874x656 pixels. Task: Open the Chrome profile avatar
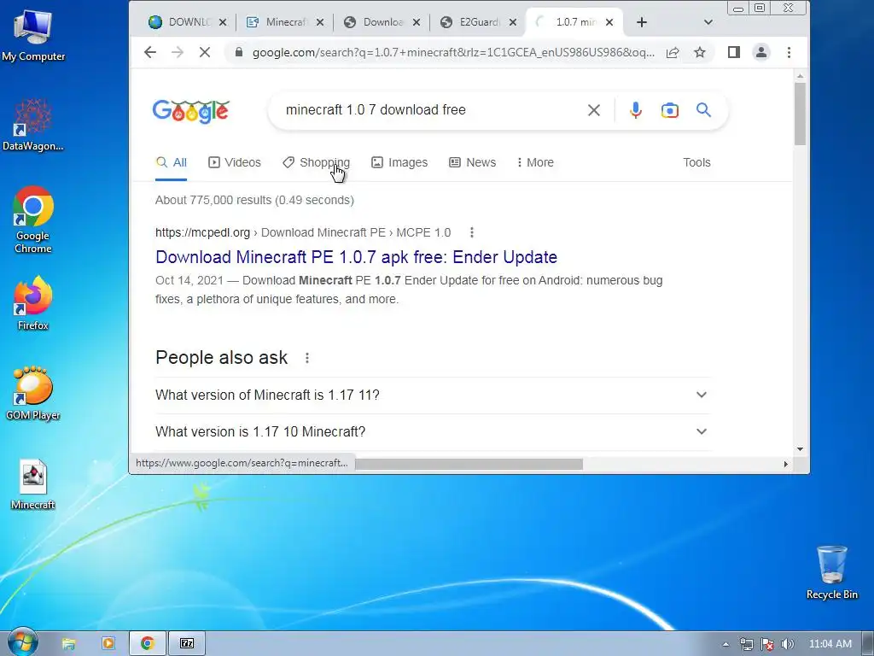[x=760, y=52]
